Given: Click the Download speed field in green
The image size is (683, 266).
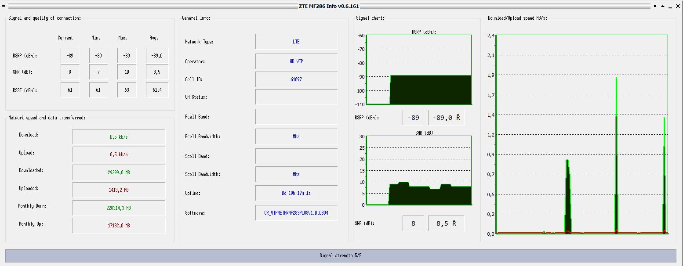Looking at the screenshot, I should [x=119, y=137].
